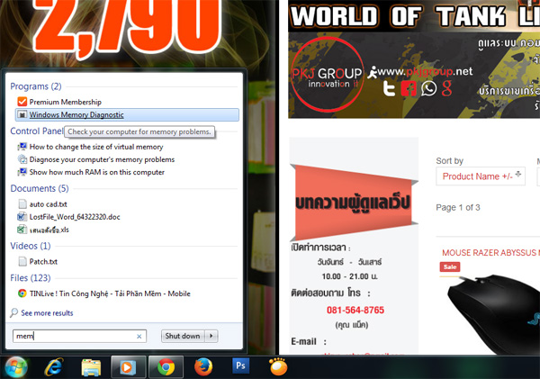Open Windows Media Player taskbar icon
This screenshot has height=379, width=540.
128,367
